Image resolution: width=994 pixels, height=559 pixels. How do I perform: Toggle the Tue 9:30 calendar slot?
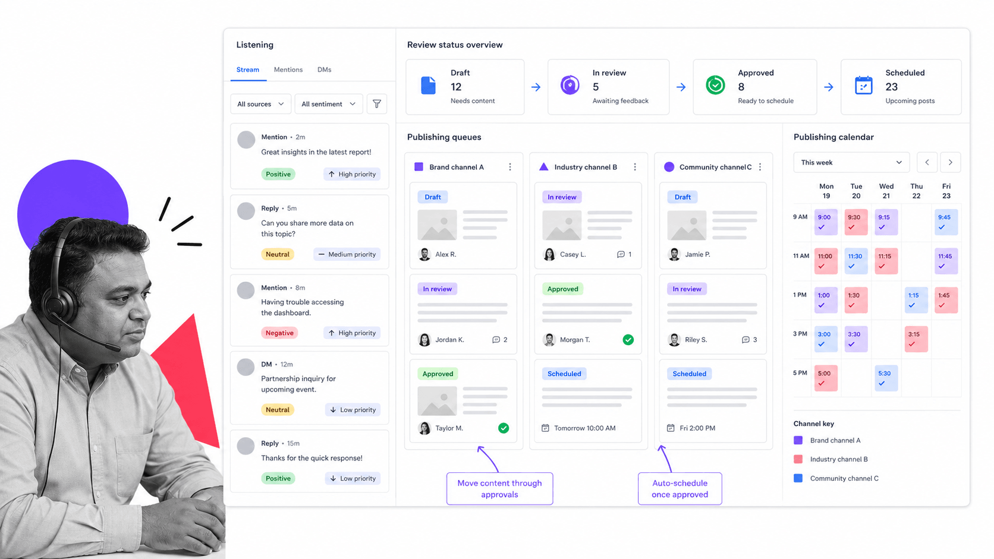pyautogui.click(x=855, y=222)
